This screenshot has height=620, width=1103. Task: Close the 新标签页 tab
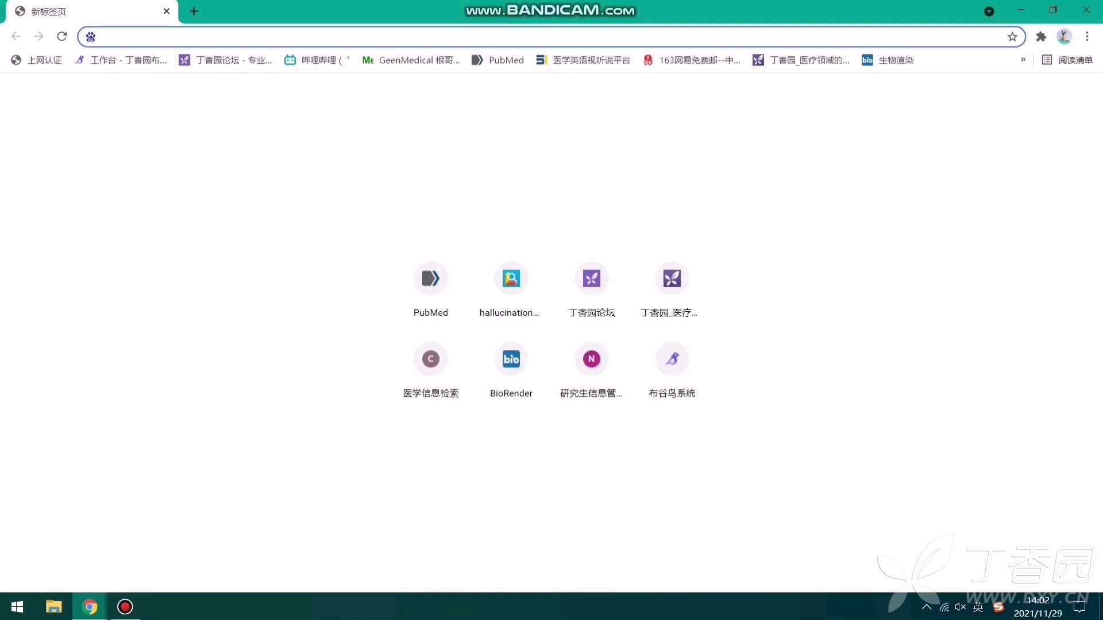click(167, 11)
